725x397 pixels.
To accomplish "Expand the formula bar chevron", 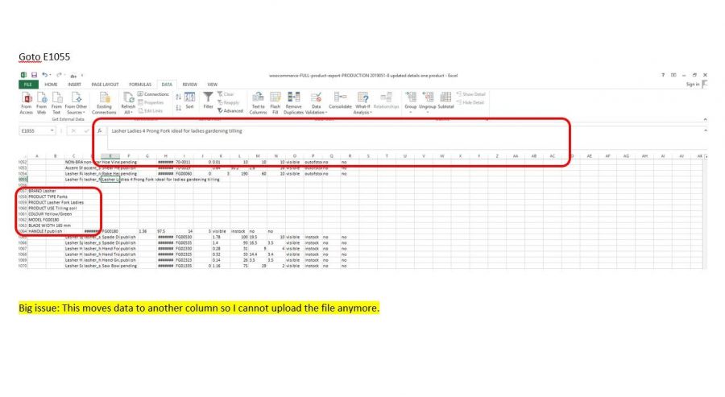I will pos(705,130).
